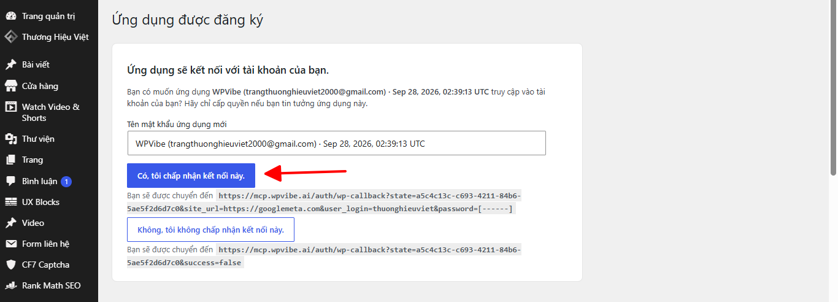Viewport: 838px width, 302px height.
Task: Click the Watch Video & Shorts play icon
Action: tap(11, 107)
